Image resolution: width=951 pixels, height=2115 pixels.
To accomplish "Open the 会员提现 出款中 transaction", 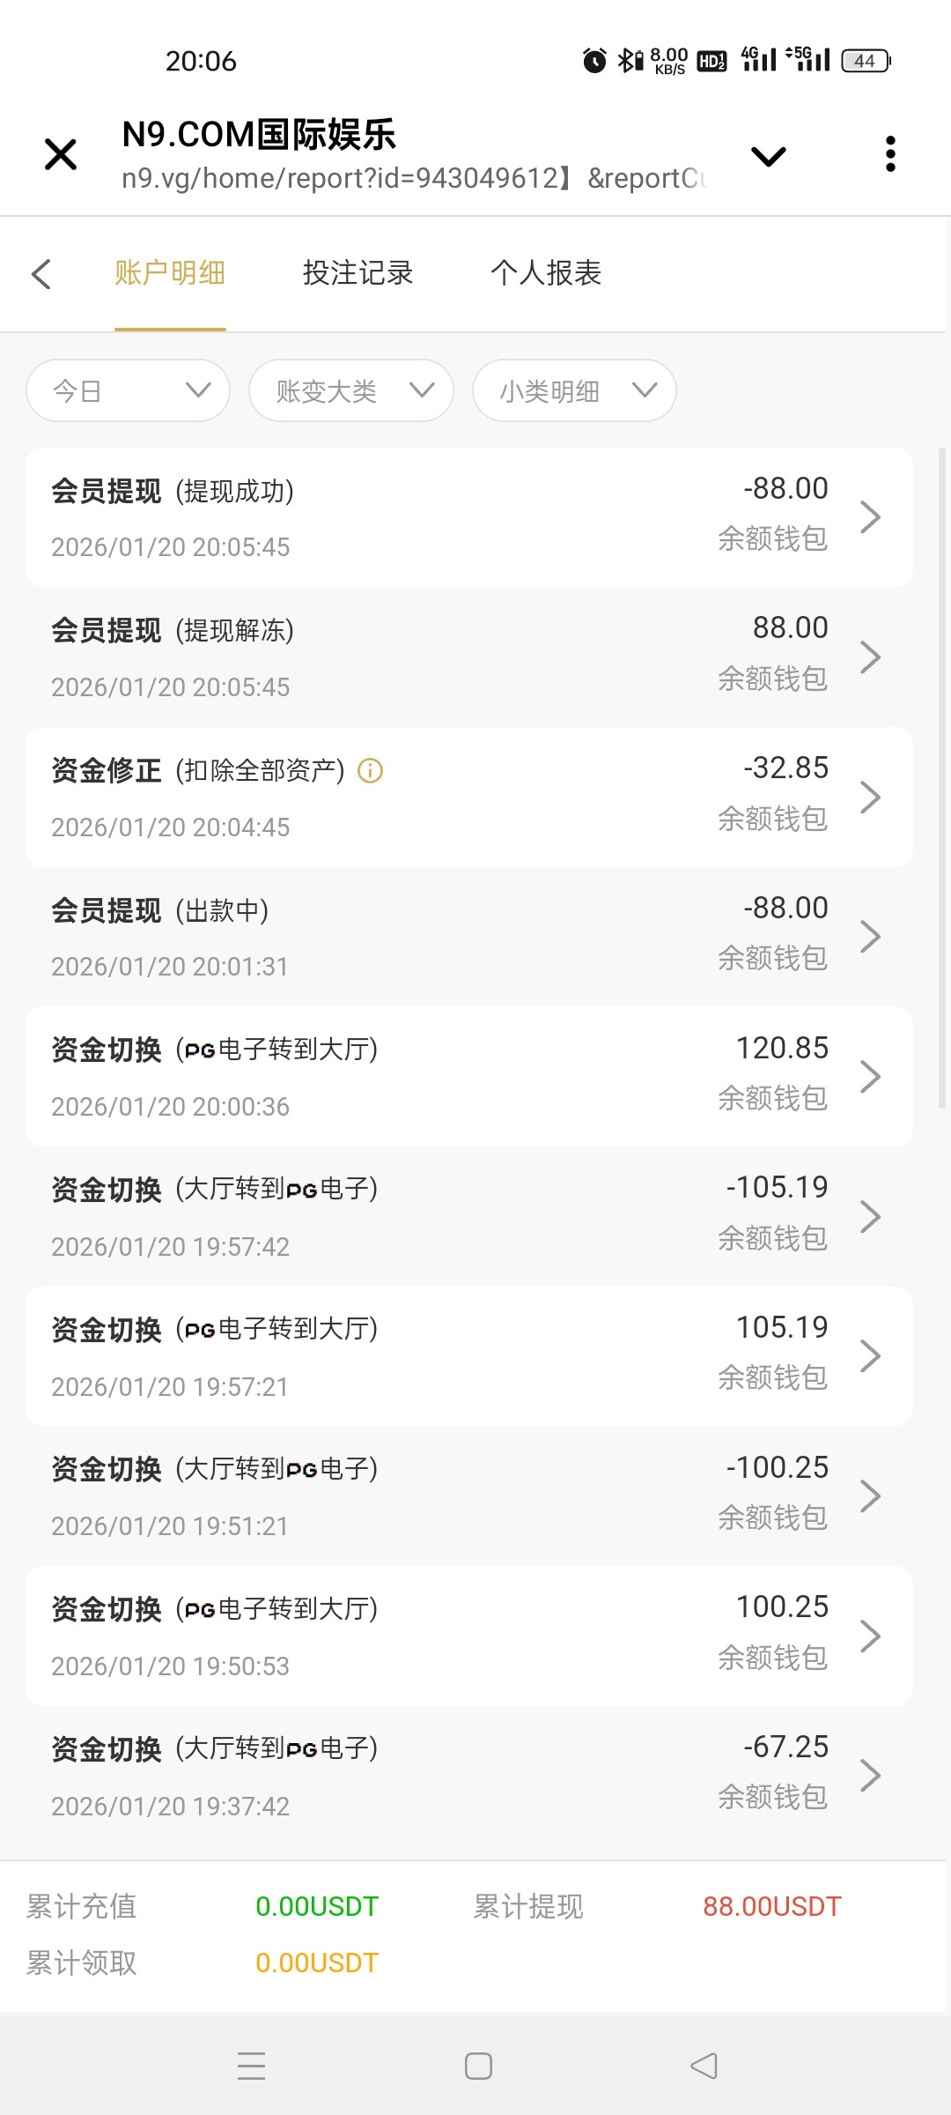I will coord(468,937).
